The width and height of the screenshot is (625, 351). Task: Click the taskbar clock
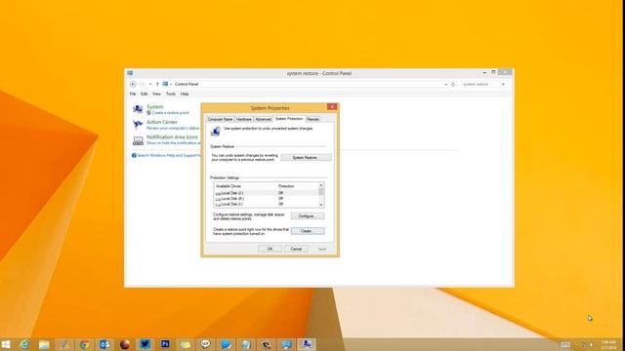click(x=608, y=345)
